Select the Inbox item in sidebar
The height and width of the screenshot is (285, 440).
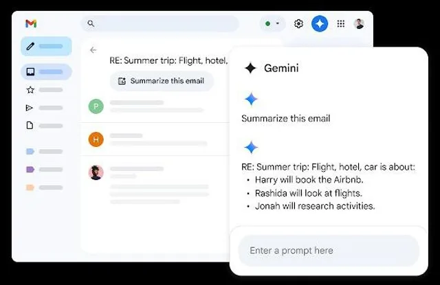tap(46, 71)
